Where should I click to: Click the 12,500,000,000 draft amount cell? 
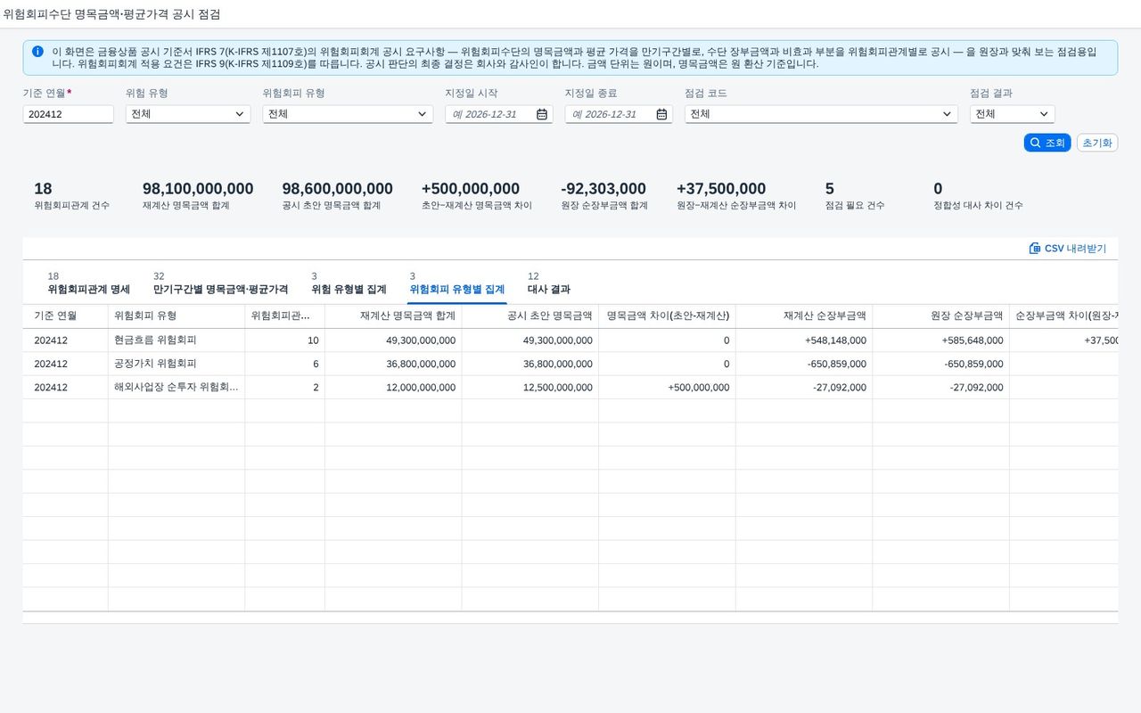tap(530, 388)
